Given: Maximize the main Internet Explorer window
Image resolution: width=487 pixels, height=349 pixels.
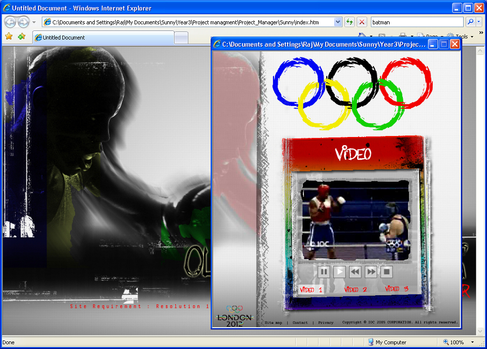Looking at the screenshot, I should (x=468, y=8).
